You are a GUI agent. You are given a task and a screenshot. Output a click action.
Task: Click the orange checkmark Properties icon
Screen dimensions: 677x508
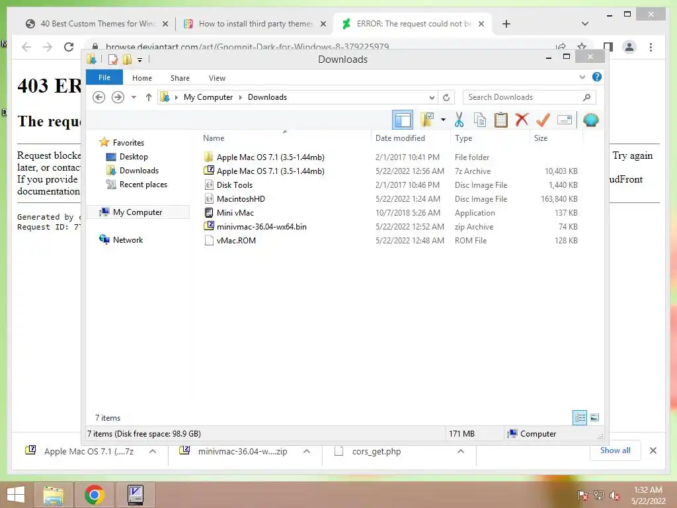tap(543, 120)
